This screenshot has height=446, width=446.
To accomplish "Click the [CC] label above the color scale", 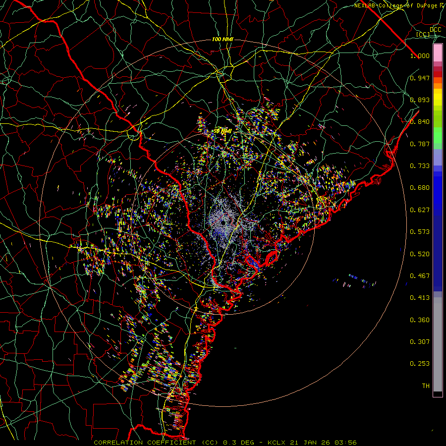I will pos(423,34).
